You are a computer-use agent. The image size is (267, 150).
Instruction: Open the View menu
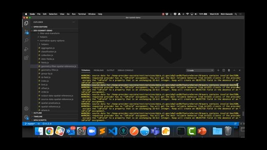(x=62, y=14)
